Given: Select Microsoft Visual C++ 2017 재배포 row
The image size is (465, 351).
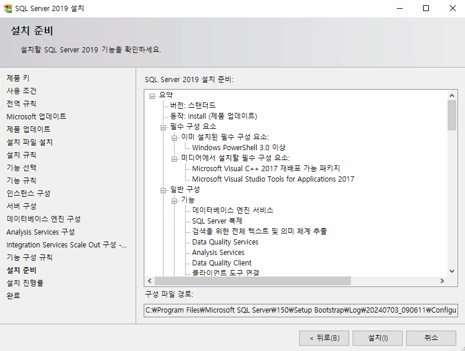Looking at the screenshot, I should (x=266, y=169).
